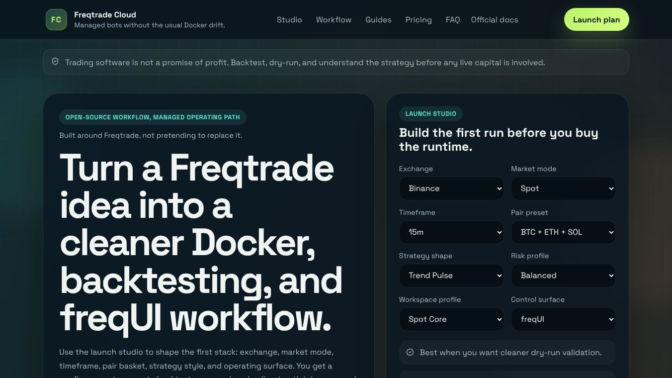Click the Freqtrade Cloud brand title
The width and height of the screenshot is (672, 378).
pyautogui.click(x=105, y=15)
